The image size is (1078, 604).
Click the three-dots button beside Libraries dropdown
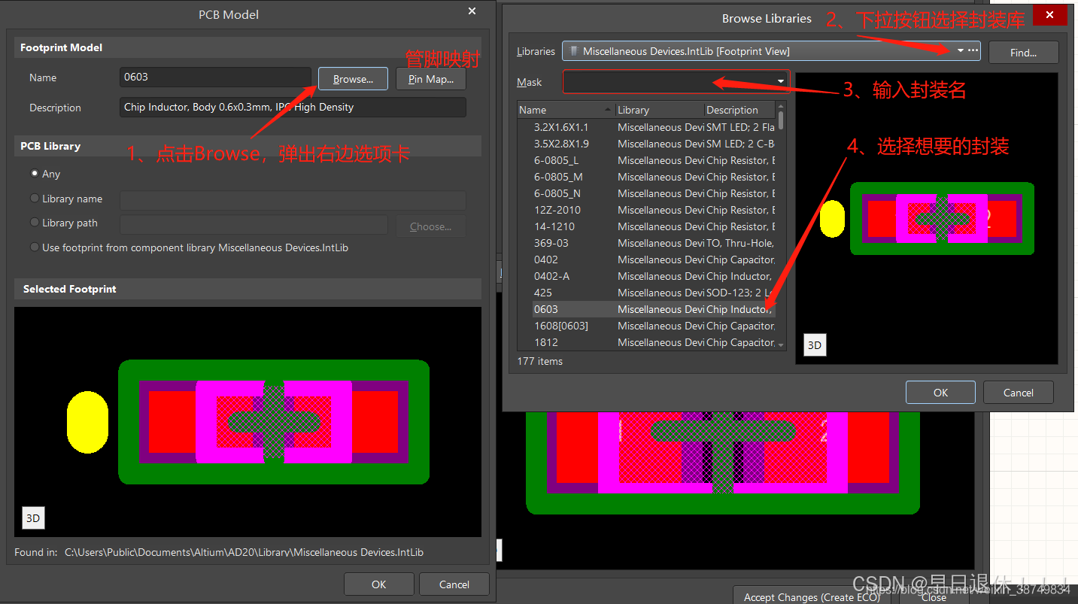tap(973, 51)
